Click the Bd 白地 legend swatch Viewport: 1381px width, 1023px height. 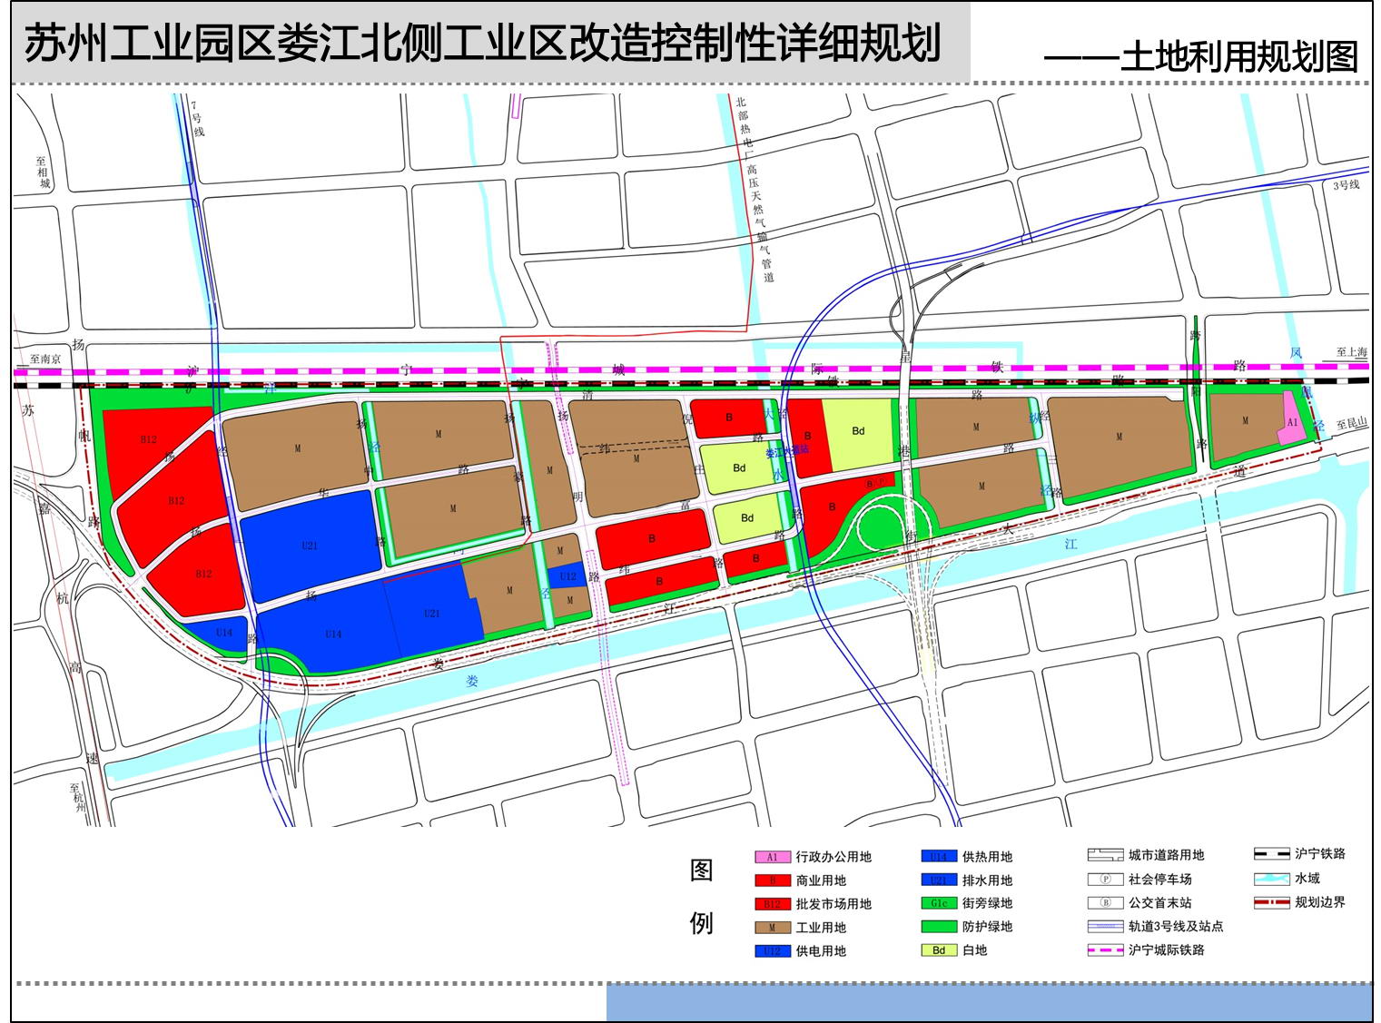click(939, 950)
